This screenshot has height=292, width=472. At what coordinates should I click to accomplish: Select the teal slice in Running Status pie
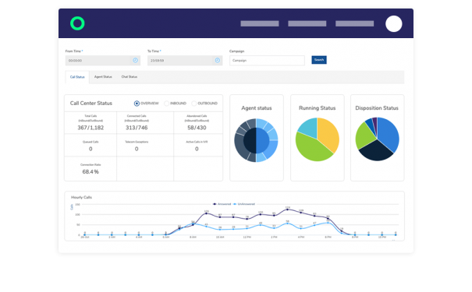click(309, 128)
